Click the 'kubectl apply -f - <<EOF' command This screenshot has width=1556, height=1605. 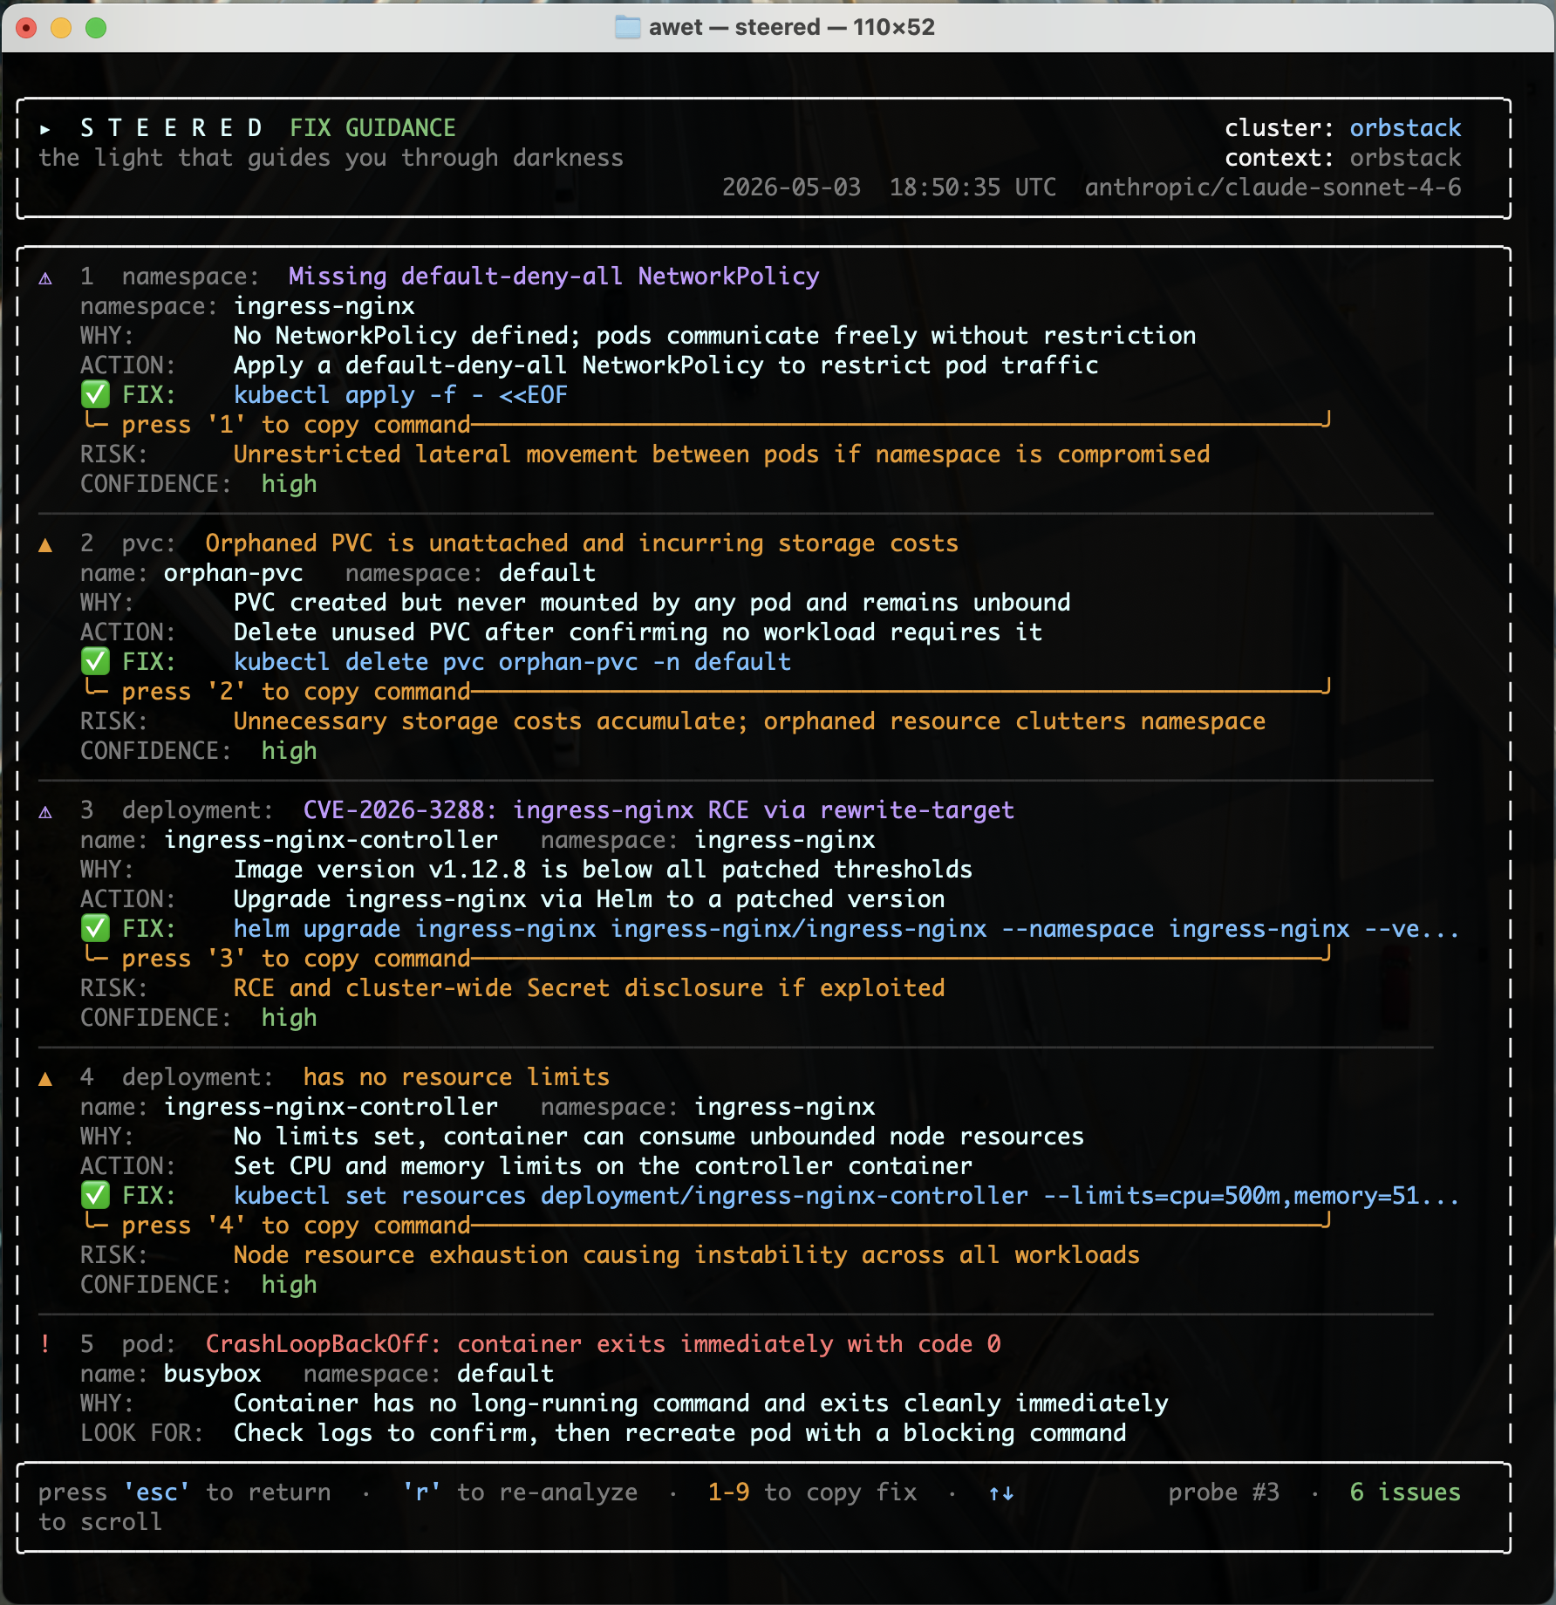400,395
